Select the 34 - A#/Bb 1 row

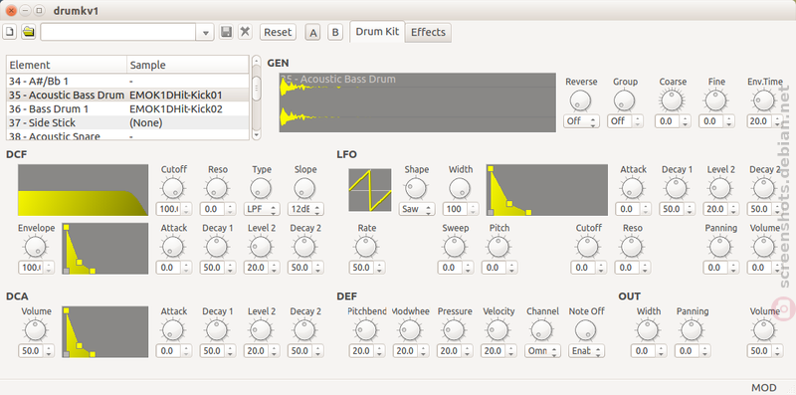(127, 81)
